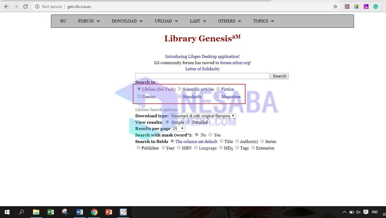Select LibGen (Sci-Tech) radio button
386x218 pixels.
pos(139,89)
